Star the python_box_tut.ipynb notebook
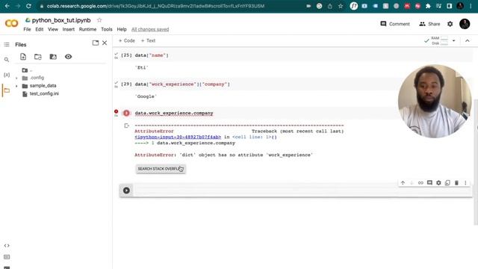Screen dimensions: 478x269 (x=99, y=20)
